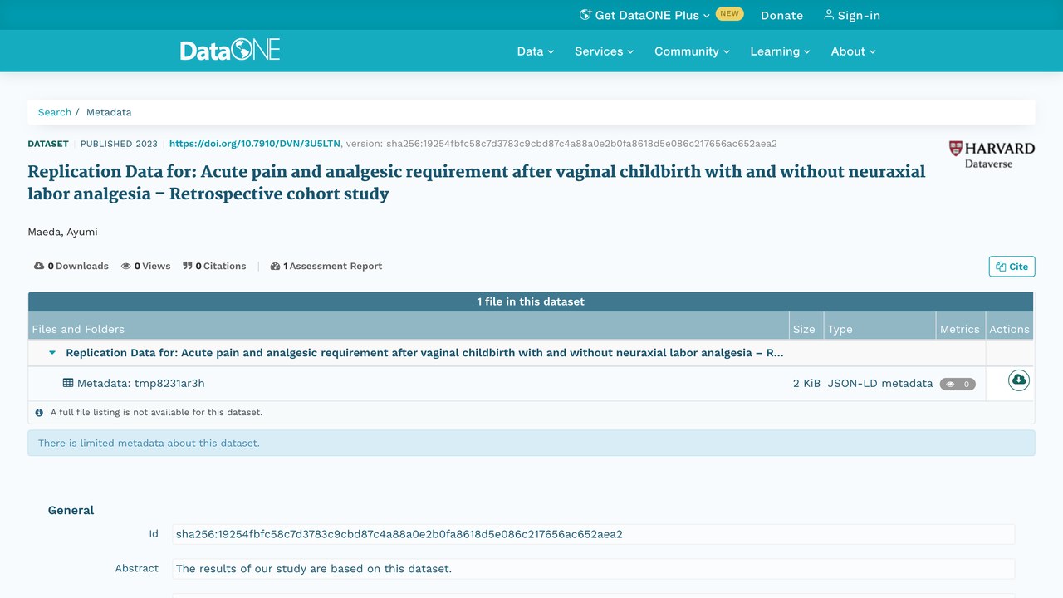Click the Metadata: tmp8231ar3h file name
This screenshot has height=598, width=1063.
(140, 383)
